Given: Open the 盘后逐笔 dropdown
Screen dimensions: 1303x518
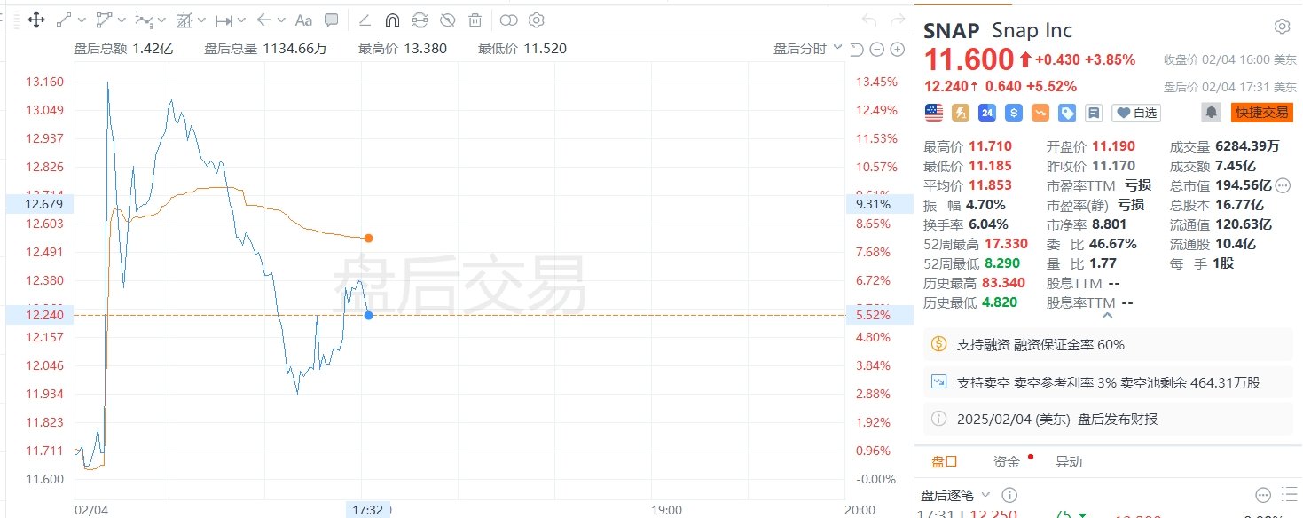Looking at the screenshot, I should click(956, 495).
